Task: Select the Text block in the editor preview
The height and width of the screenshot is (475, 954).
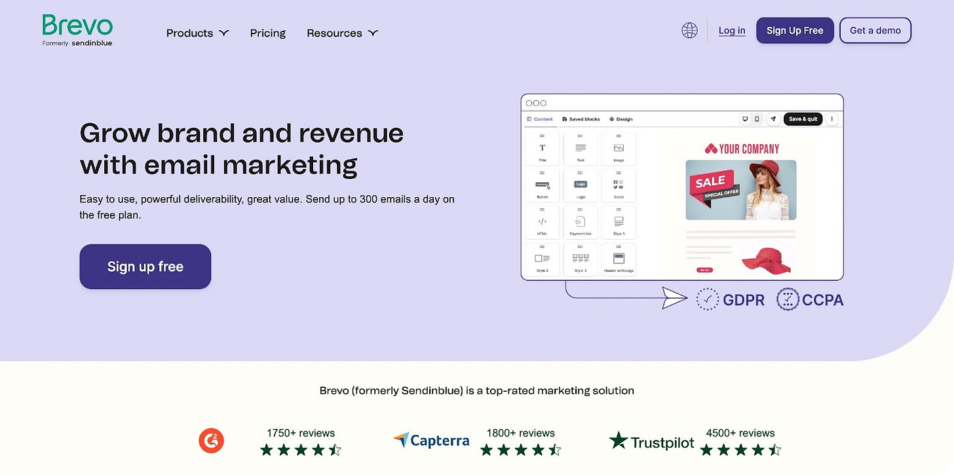Action: coord(581,149)
